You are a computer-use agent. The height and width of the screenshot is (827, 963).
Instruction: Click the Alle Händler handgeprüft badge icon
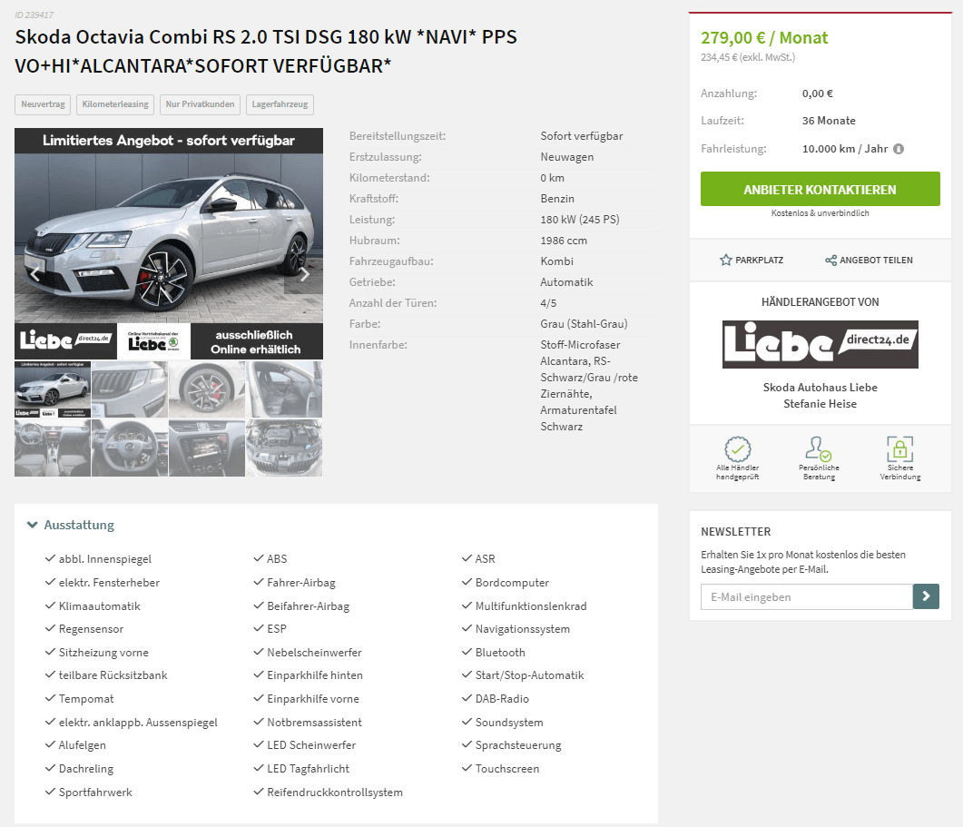737,448
